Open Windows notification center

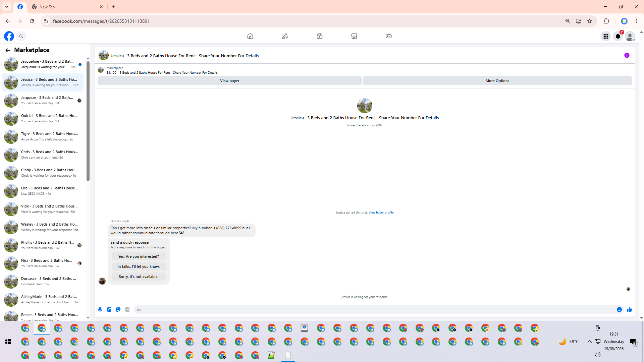[x=633, y=342]
